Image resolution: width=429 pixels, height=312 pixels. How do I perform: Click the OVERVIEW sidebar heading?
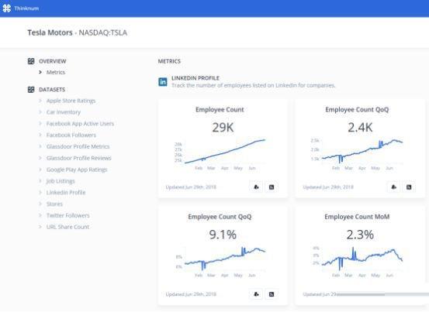[53, 61]
